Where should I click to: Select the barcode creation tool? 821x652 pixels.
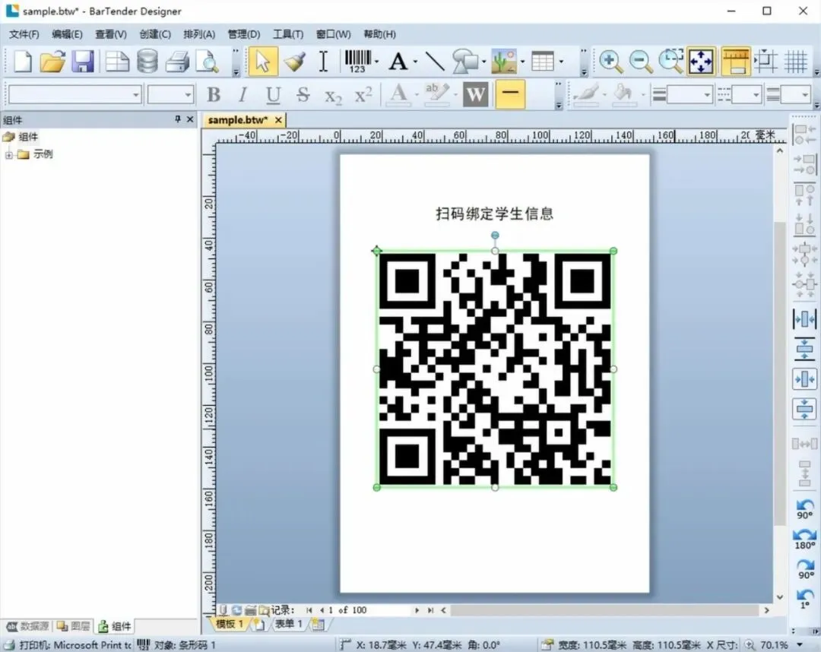[x=357, y=62]
